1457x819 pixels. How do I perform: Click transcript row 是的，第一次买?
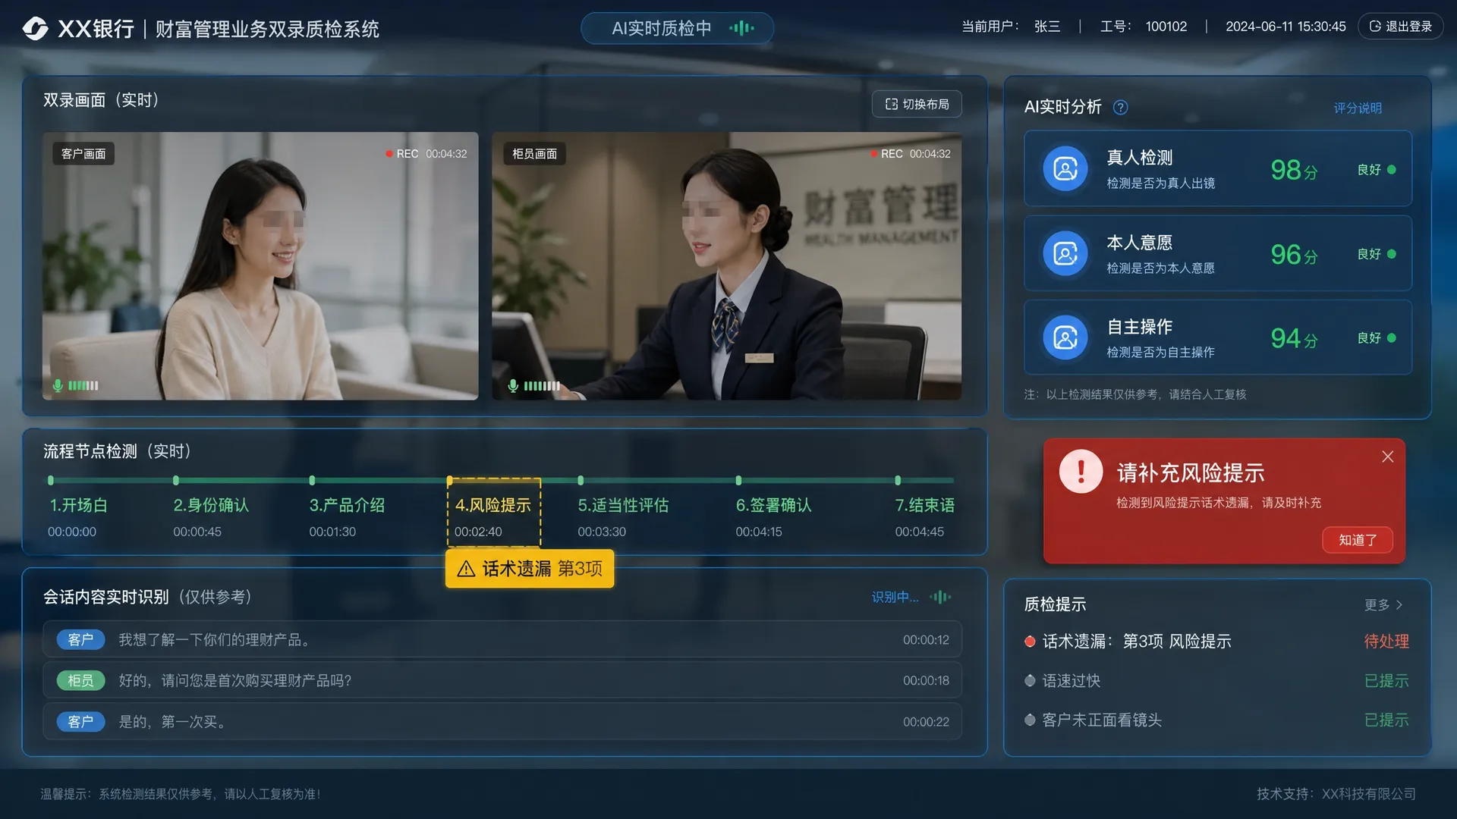[502, 721]
